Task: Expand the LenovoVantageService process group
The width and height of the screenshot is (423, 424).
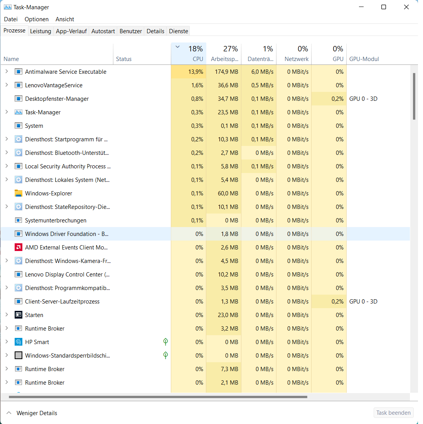Action: 7,85
